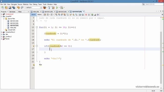Viewport: 164px width, 92px height.
Task: Click the Save All toolbar icon
Action: (x=14, y=8)
